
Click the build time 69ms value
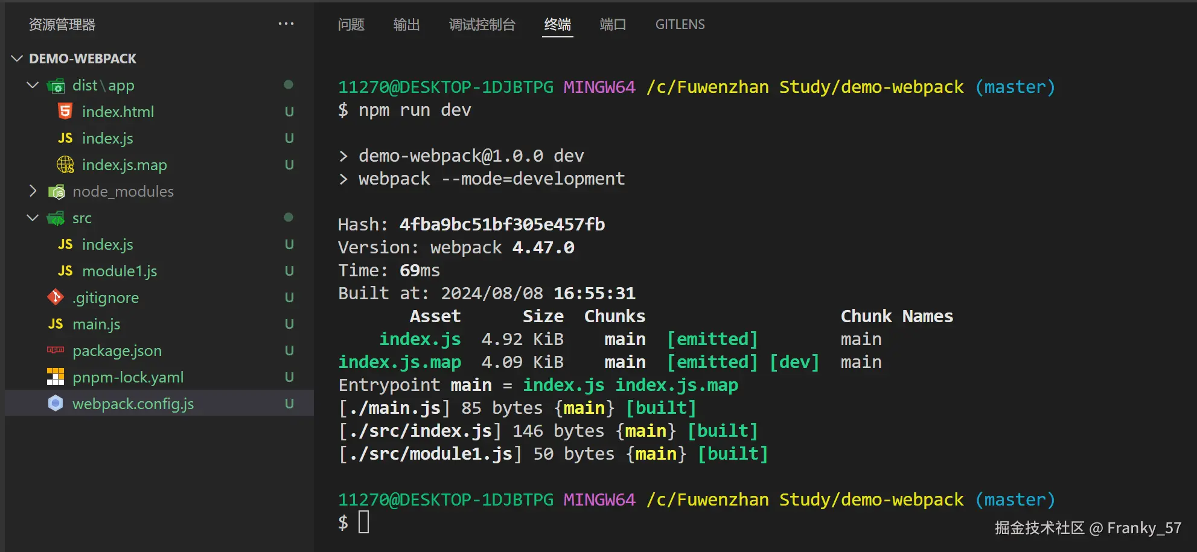click(x=420, y=270)
